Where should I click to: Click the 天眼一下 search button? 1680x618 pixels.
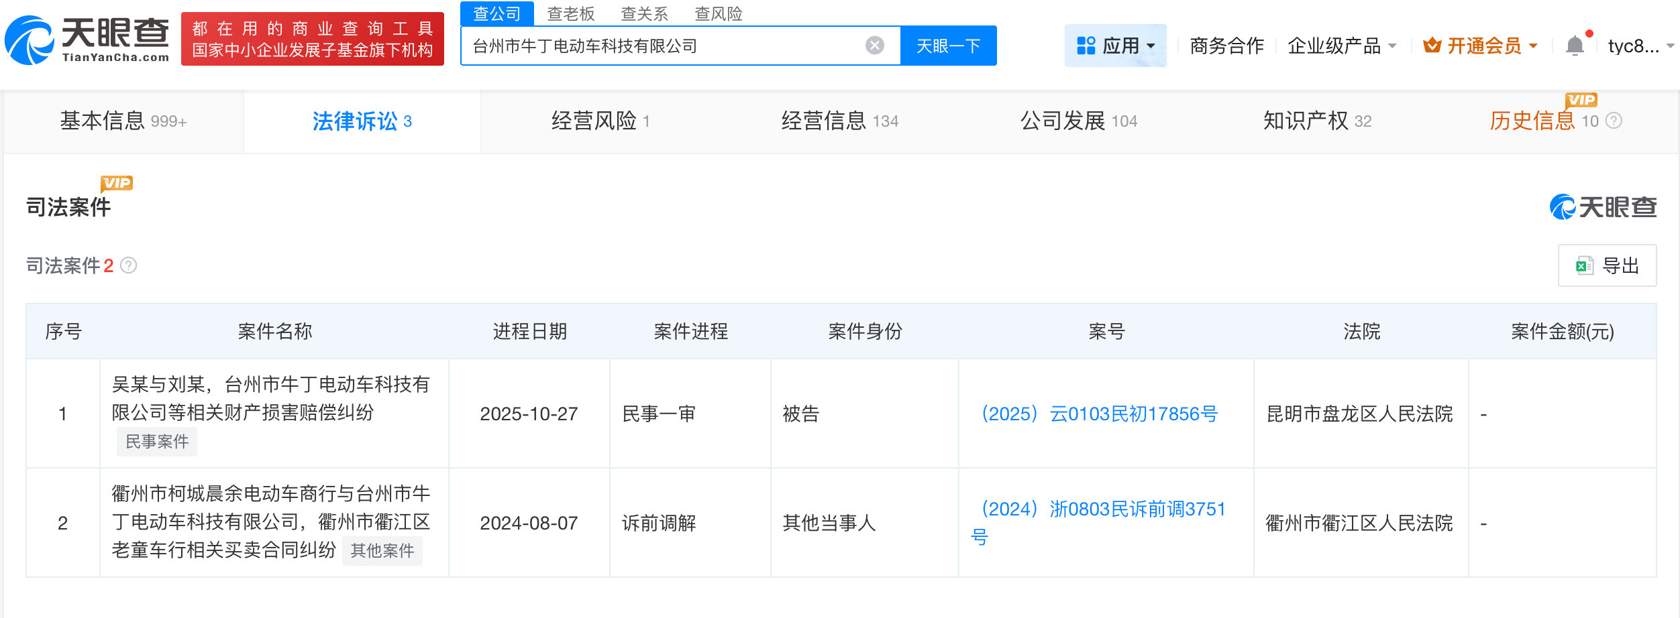(x=948, y=46)
